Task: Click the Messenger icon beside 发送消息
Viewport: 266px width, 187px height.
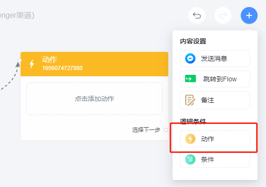Action: click(x=190, y=58)
